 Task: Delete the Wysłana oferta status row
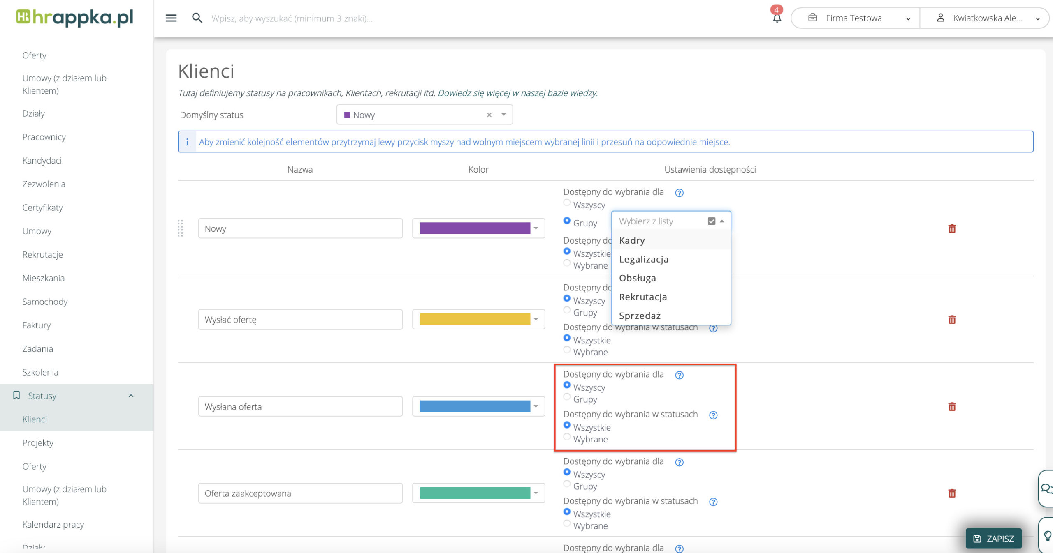(x=952, y=407)
